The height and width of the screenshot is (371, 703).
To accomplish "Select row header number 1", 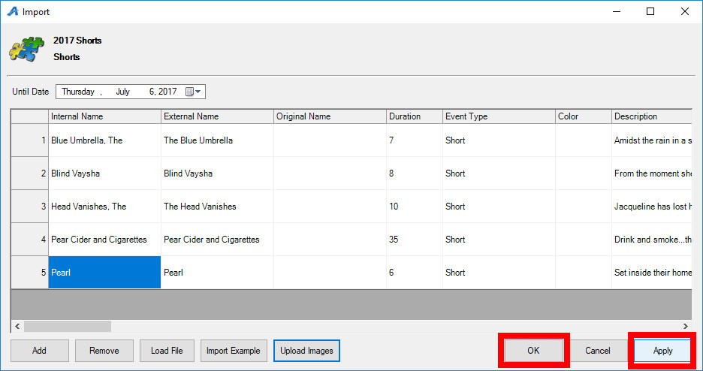I will pos(29,140).
